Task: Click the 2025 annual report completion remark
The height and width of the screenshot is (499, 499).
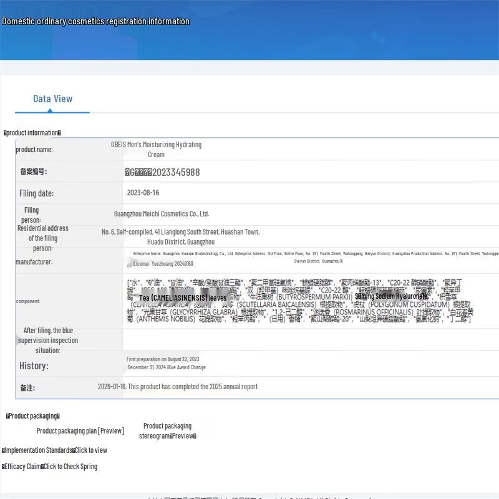Action: 178,387
